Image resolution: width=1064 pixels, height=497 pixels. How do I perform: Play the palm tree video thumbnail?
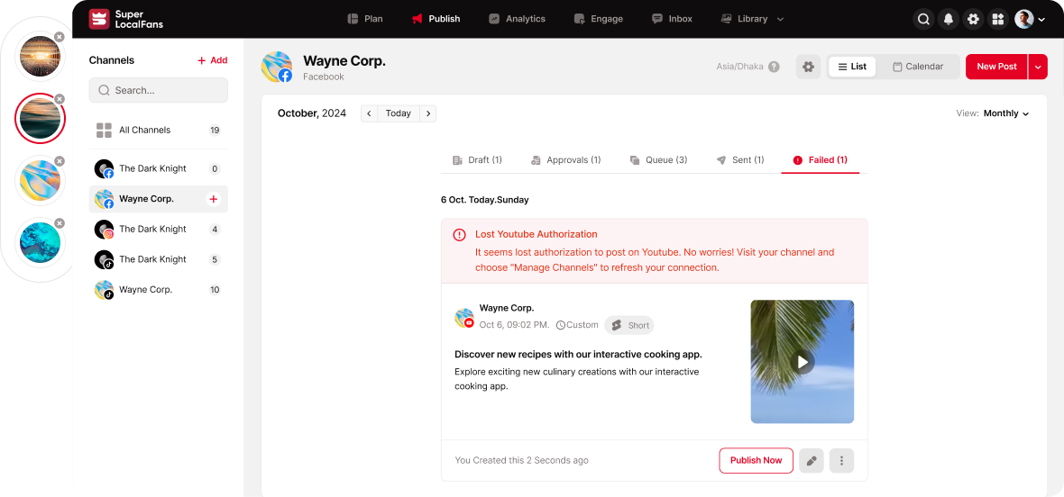802,362
